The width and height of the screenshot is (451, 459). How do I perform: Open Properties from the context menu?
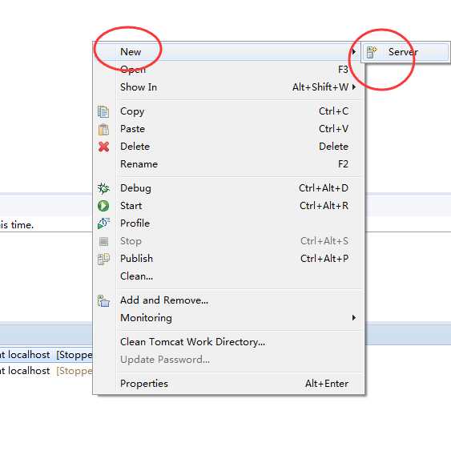tap(228, 384)
